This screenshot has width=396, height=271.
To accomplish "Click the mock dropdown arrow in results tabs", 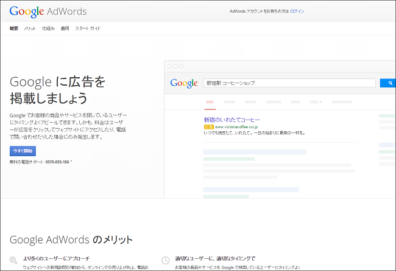I will pos(320,102).
